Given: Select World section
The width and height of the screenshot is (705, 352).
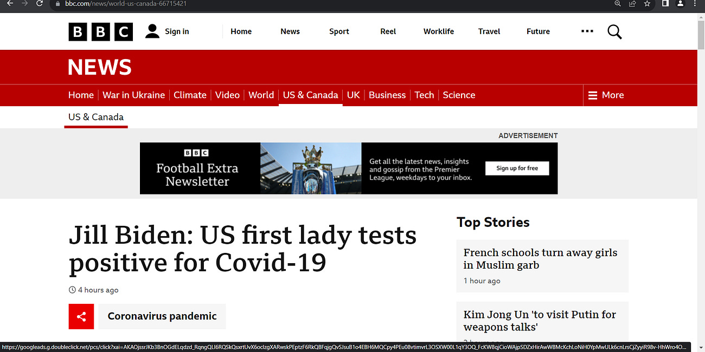Looking at the screenshot, I should (x=261, y=95).
